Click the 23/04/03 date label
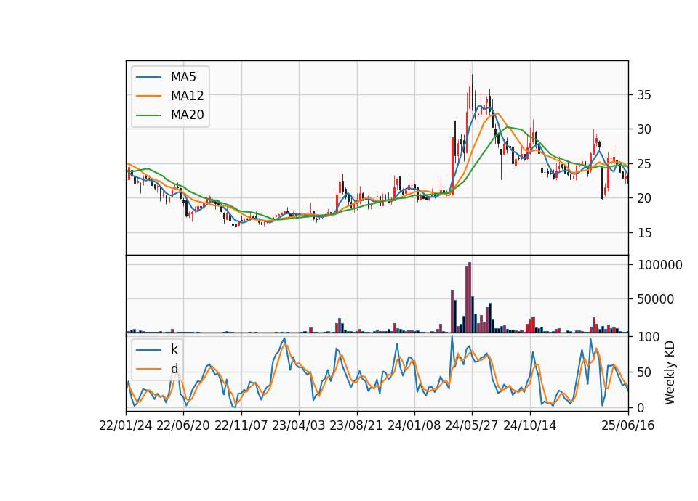This screenshot has width=698, height=501. [298, 425]
